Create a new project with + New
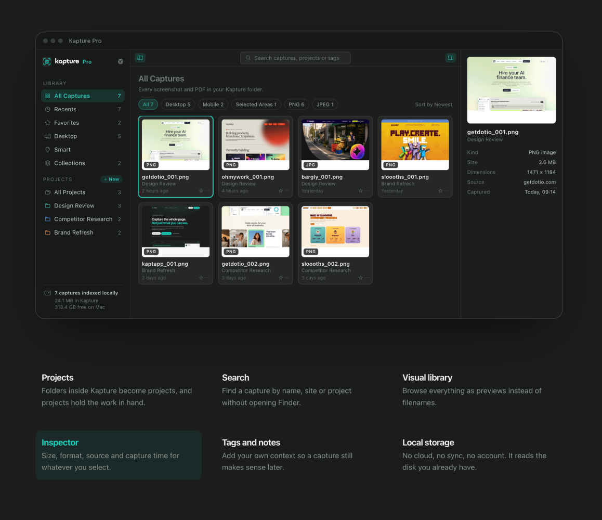 (111, 179)
